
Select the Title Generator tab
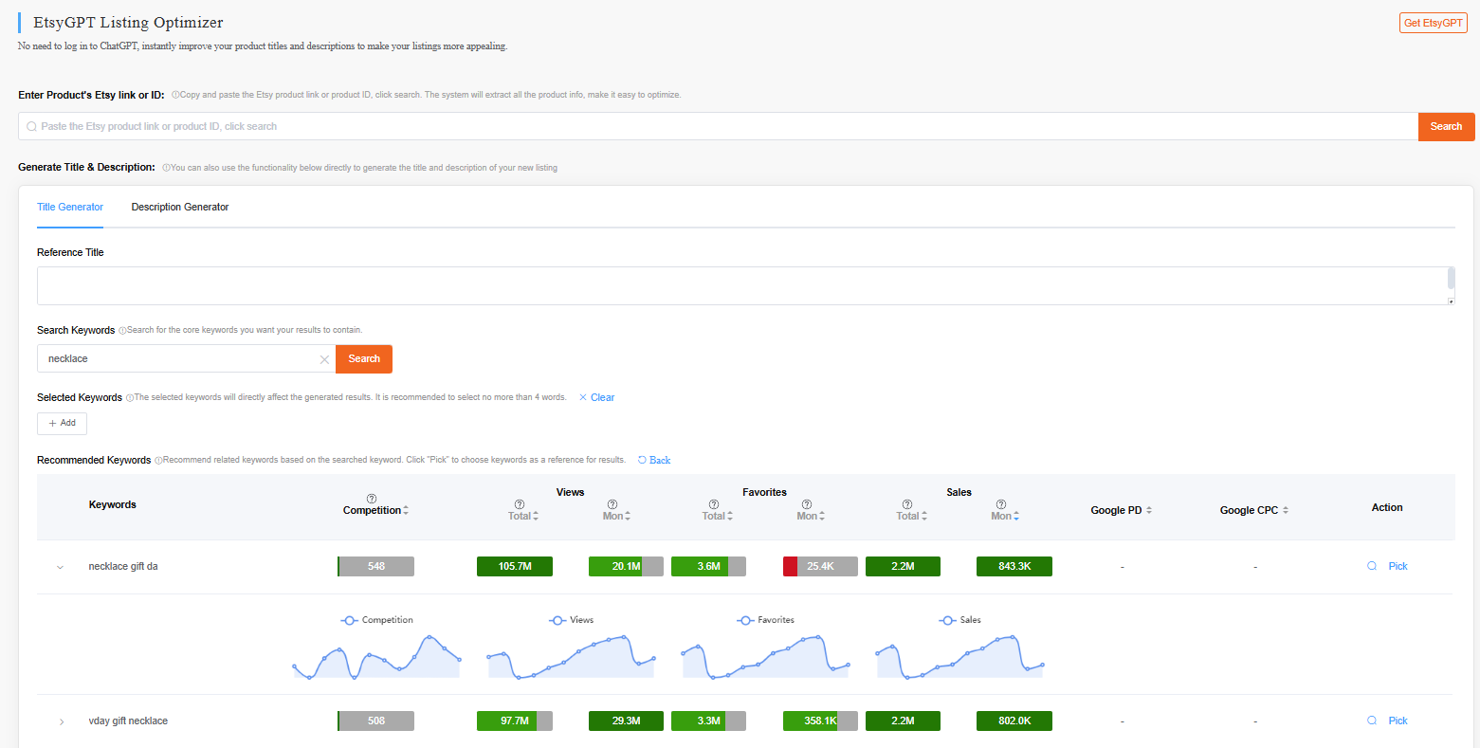tap(69, 207)
